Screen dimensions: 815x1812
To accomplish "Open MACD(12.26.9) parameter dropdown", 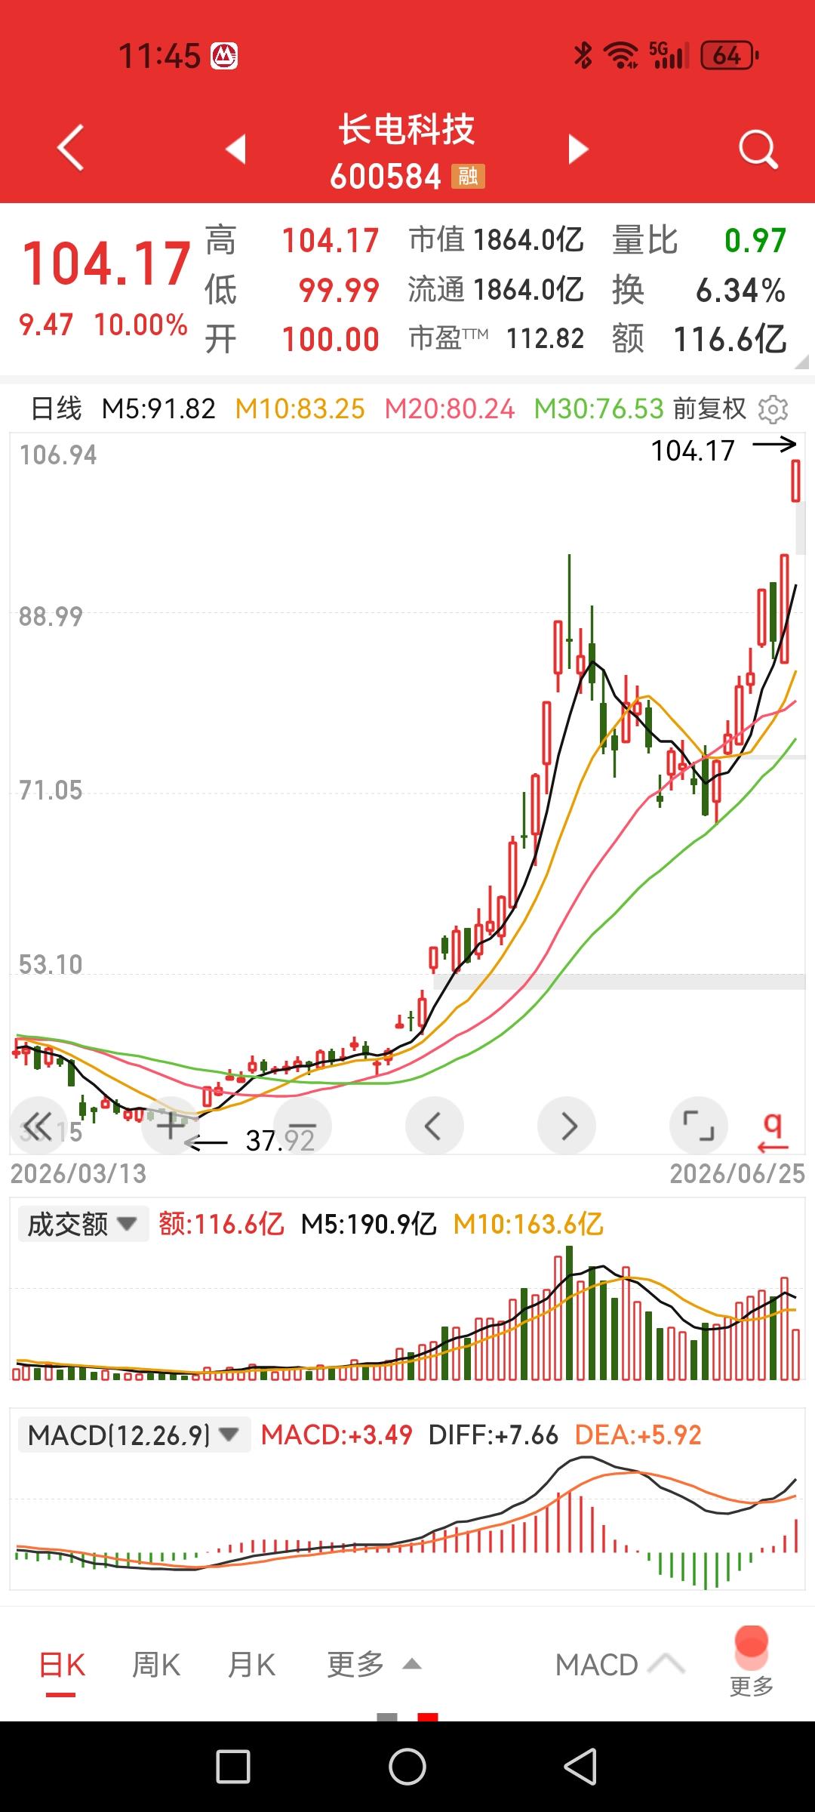I will [x=134, y=1434].
